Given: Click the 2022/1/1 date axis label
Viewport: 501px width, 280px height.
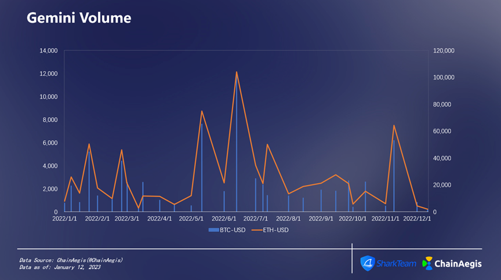Looking at the screenshot, I should [x=64, y=219].
